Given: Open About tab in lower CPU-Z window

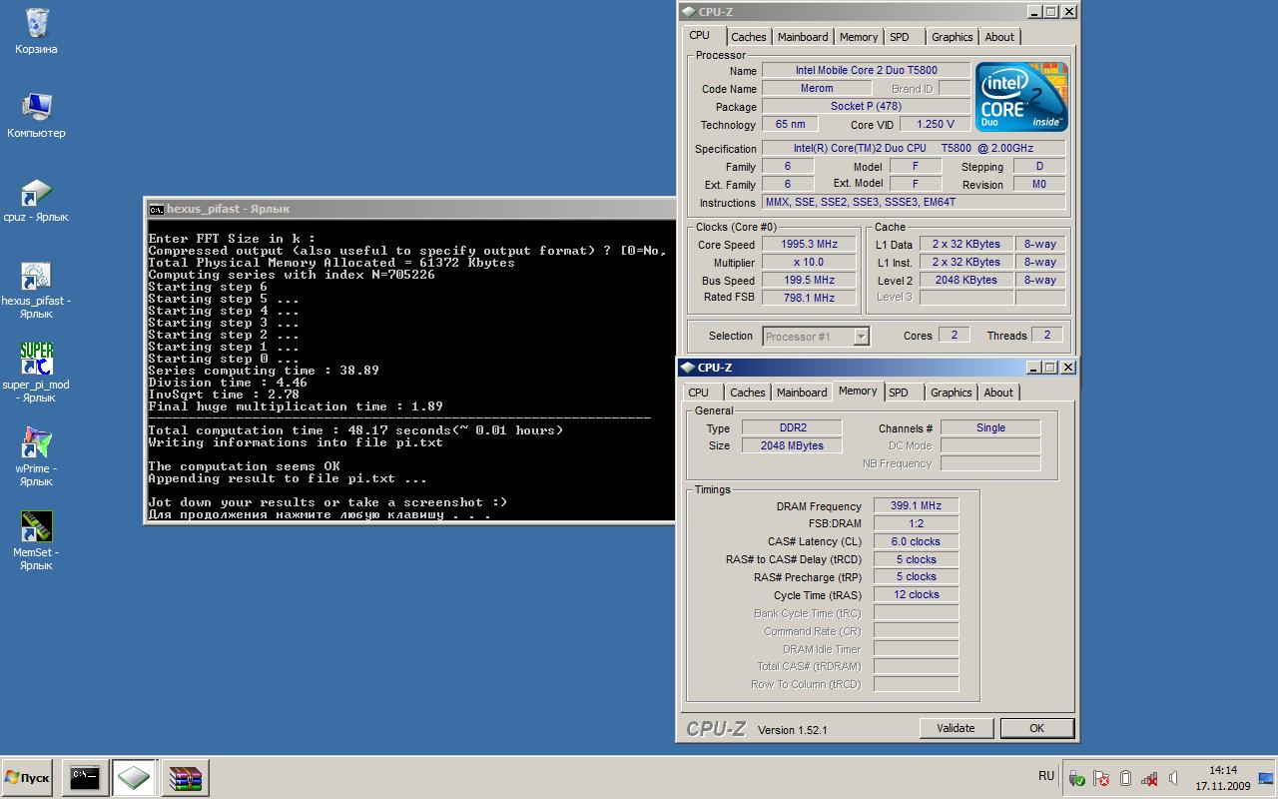Looking at the screenshot, I should (x=998, y=393).
